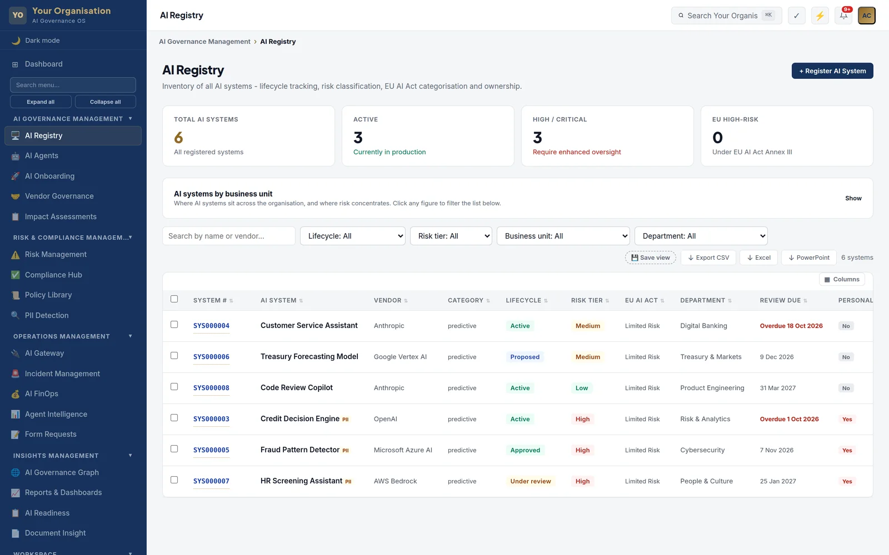Image resolution: width=889 pixels, height=555 pixels.
Task: Open the AC user avatar
Action: (867, 16)
